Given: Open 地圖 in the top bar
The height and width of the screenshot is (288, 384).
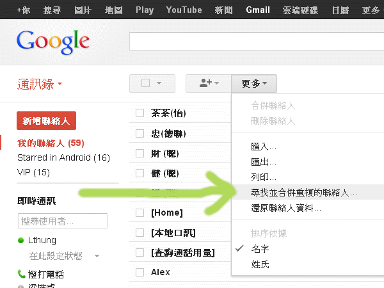Looking at the screenshot, I should [x=114, y=10].
